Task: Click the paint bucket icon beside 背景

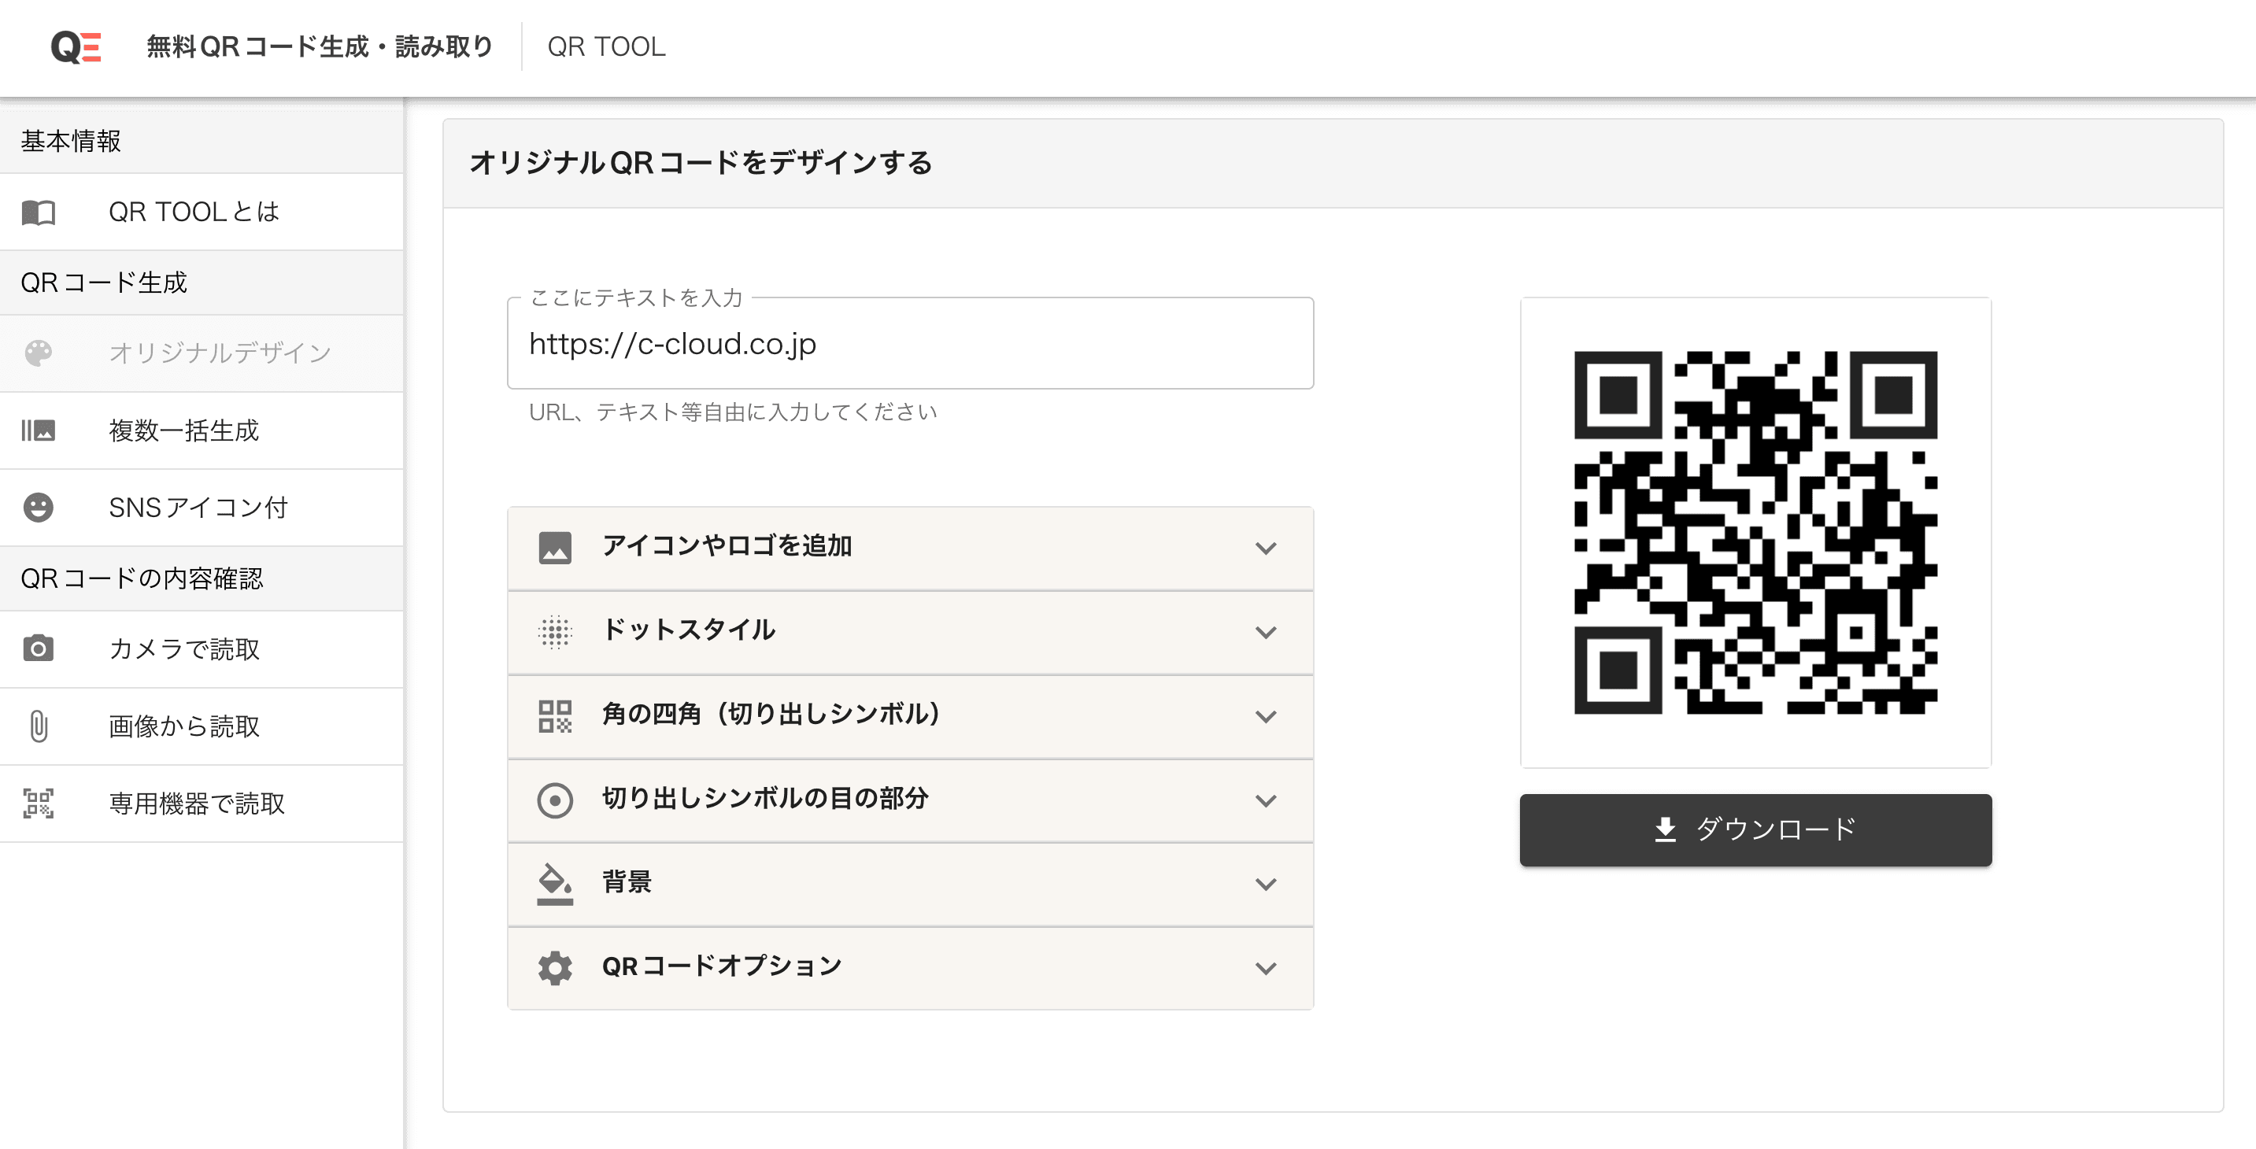Action: (x=554, y=884)
